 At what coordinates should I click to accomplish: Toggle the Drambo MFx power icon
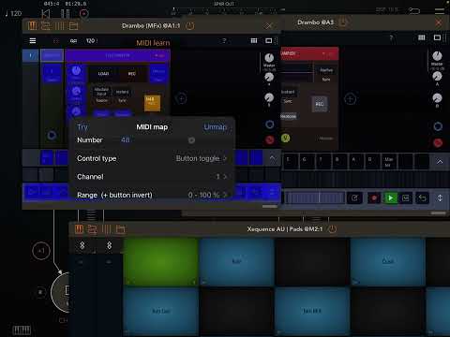click(x=190, y=26)
